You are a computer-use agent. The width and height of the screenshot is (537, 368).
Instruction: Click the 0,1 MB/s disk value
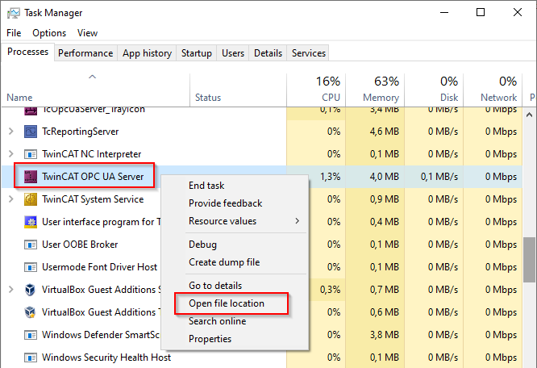pyautogui.click(x=439, y=177)
